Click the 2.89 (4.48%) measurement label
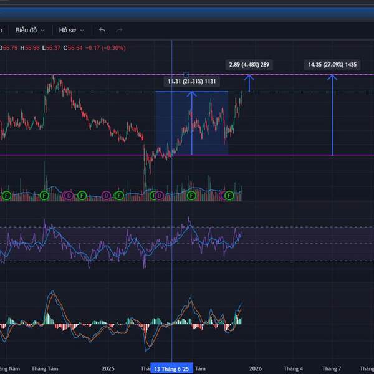This screenshot has height=374, width=374. (249, 64)
